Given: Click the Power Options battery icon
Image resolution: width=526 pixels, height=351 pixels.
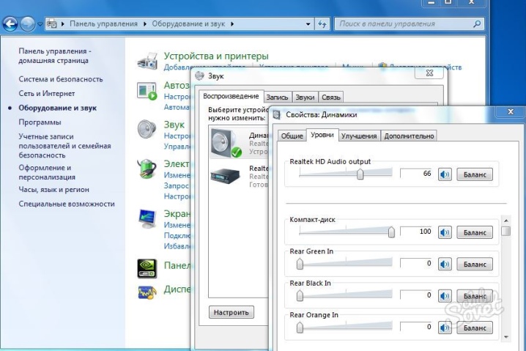Looking at the screenshot, I should point(147,169).
